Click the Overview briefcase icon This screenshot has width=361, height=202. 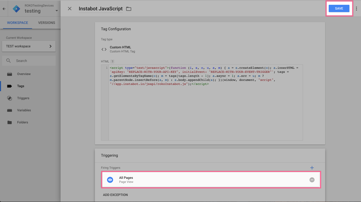click(10, 74)
